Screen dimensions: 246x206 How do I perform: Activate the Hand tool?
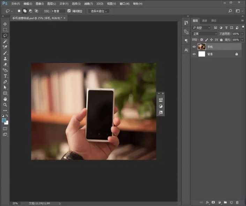tap(5, 99)
